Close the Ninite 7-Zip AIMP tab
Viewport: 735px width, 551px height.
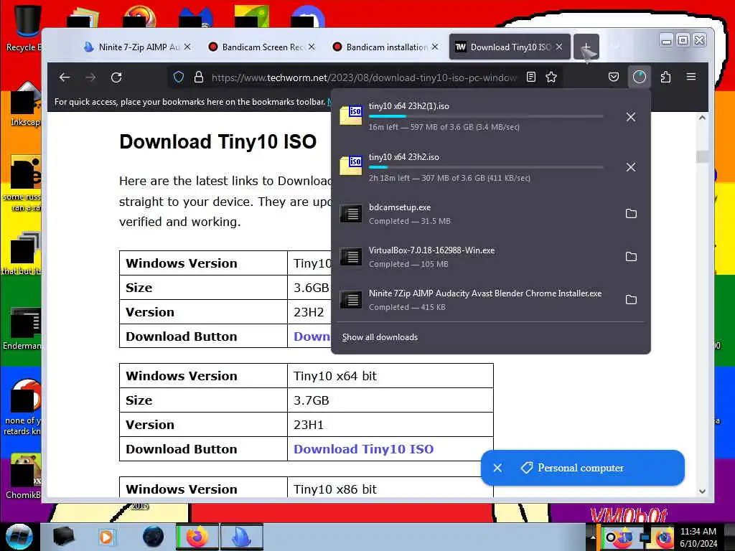pos(187,47)
